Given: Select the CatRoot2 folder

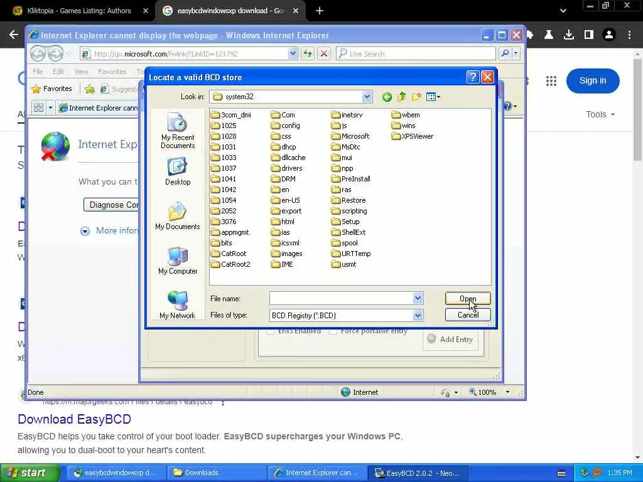Looking at the screenshot, I should pos(230,264).
